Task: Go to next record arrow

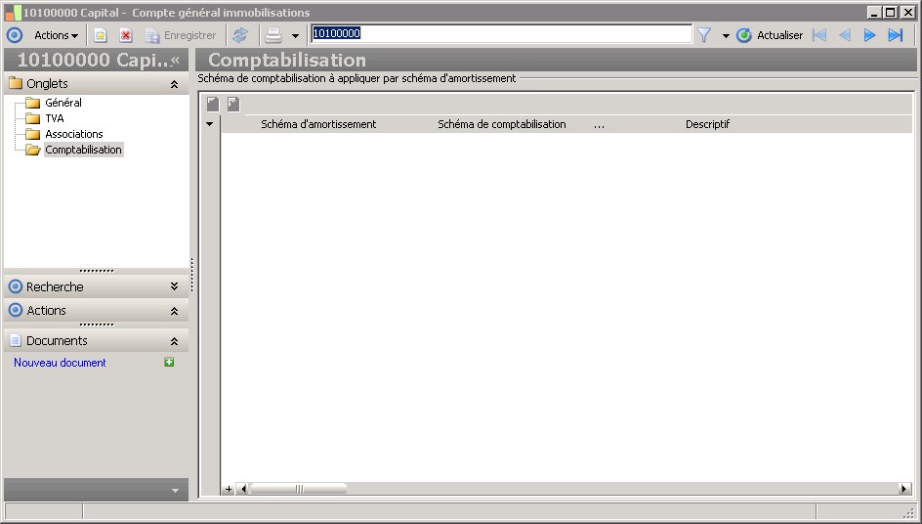Action: [869, 35]
